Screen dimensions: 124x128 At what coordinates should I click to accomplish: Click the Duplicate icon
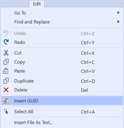coord(6,81)
